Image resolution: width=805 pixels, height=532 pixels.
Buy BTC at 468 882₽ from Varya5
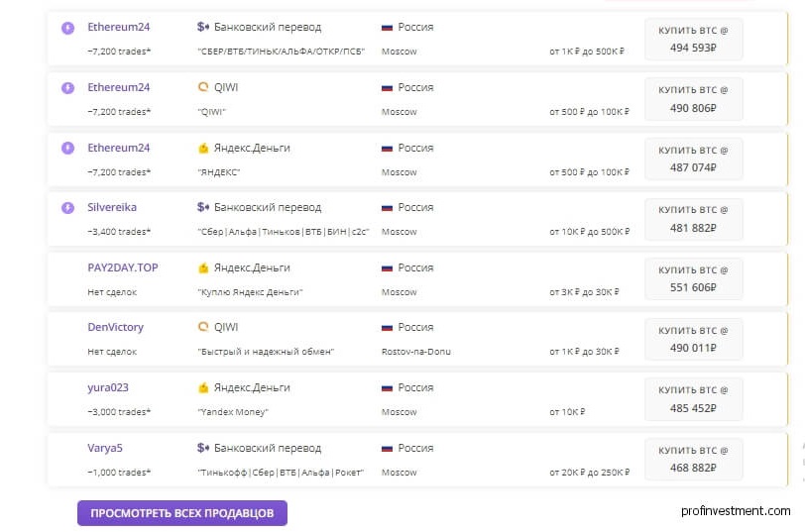[x=693, y=459]
